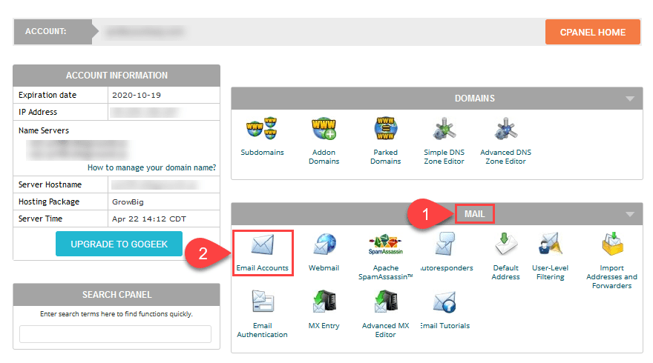Viewport: 653px width, 363px height.
Task: Open Default Address settings
Action: [x=505, y=256]
